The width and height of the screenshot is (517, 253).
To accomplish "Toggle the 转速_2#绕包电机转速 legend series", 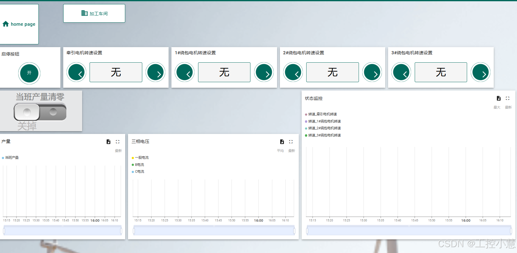I will [x=323, y=128].
